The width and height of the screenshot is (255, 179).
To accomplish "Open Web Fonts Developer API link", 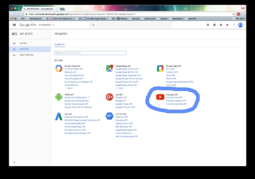I will [126, 136].
